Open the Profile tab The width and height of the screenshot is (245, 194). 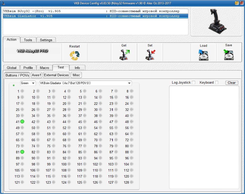28,68
